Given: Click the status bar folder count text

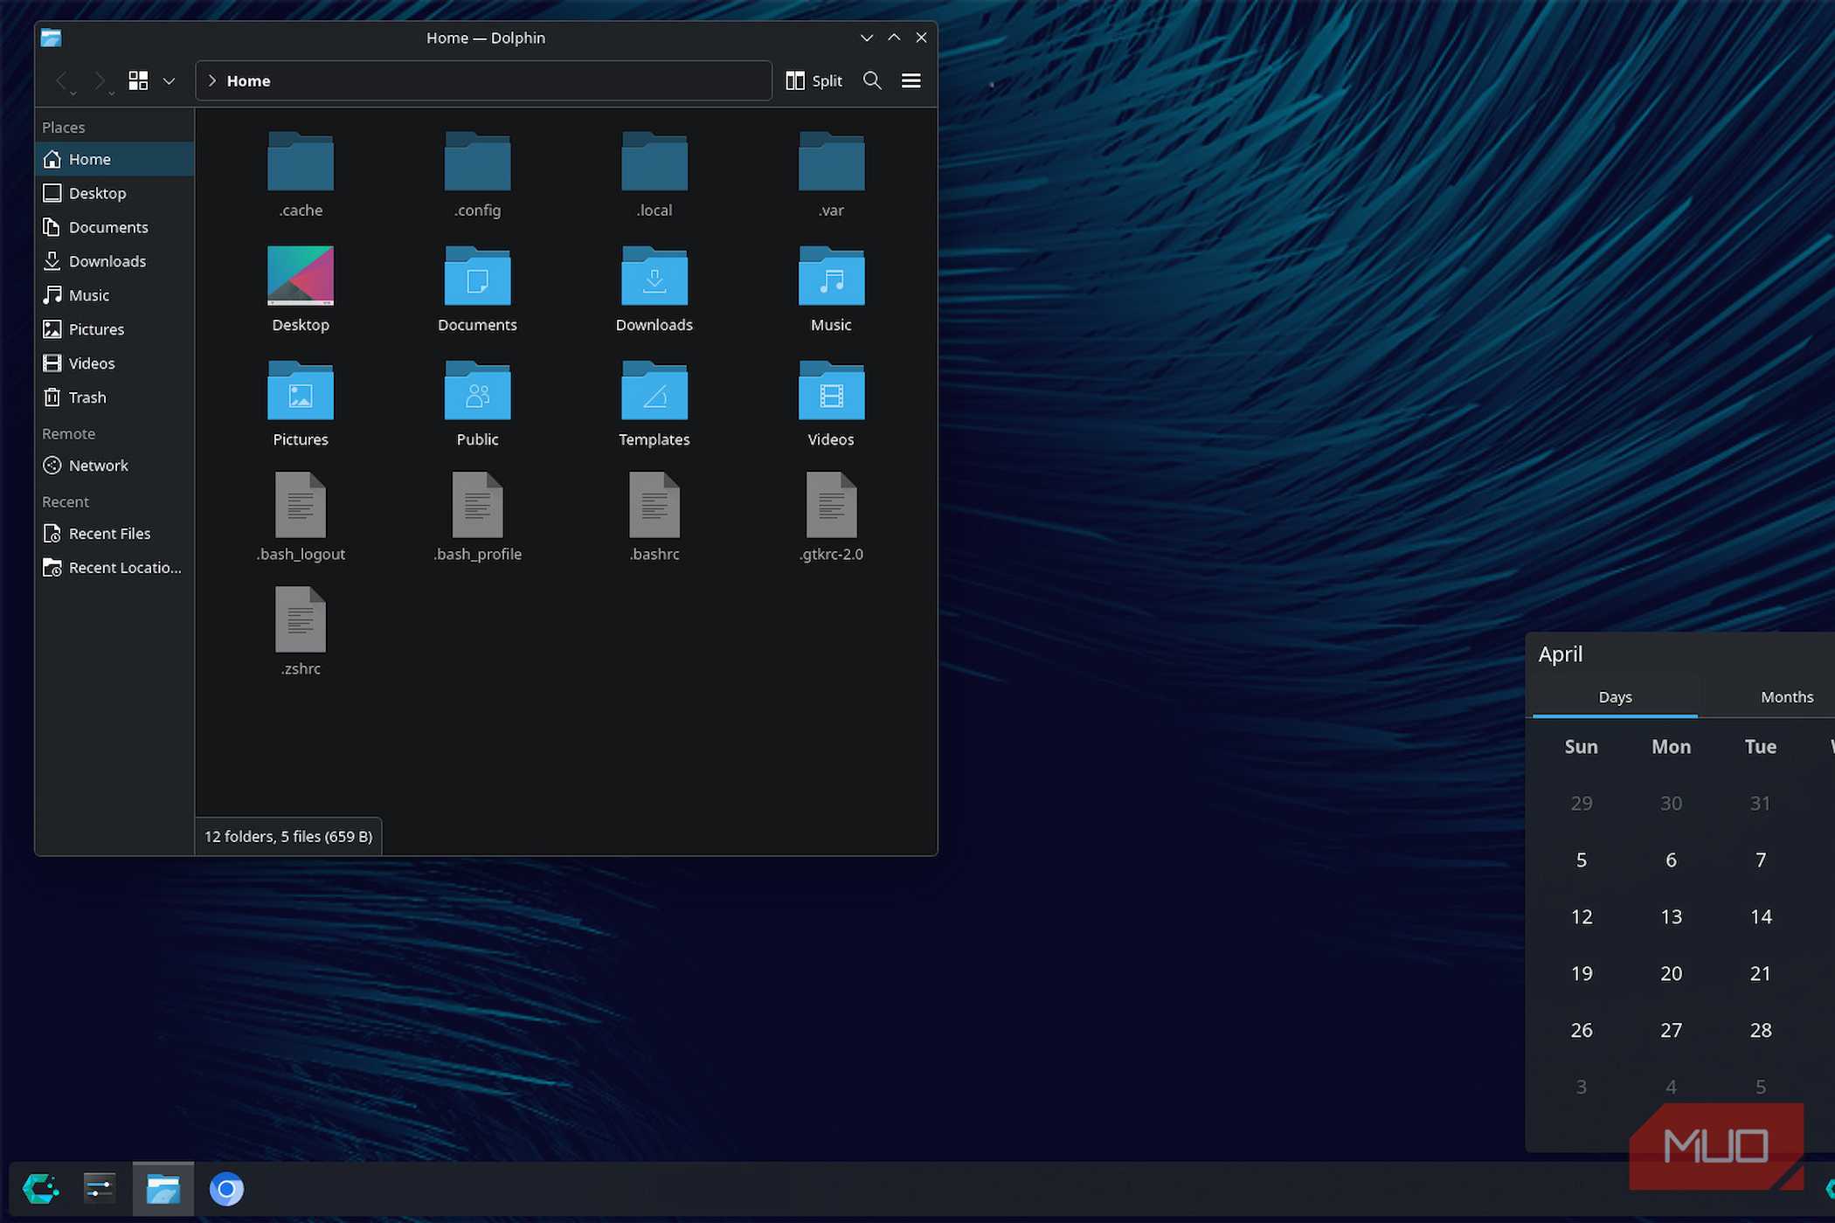Looking at the screenshot, I should point(288,836).
